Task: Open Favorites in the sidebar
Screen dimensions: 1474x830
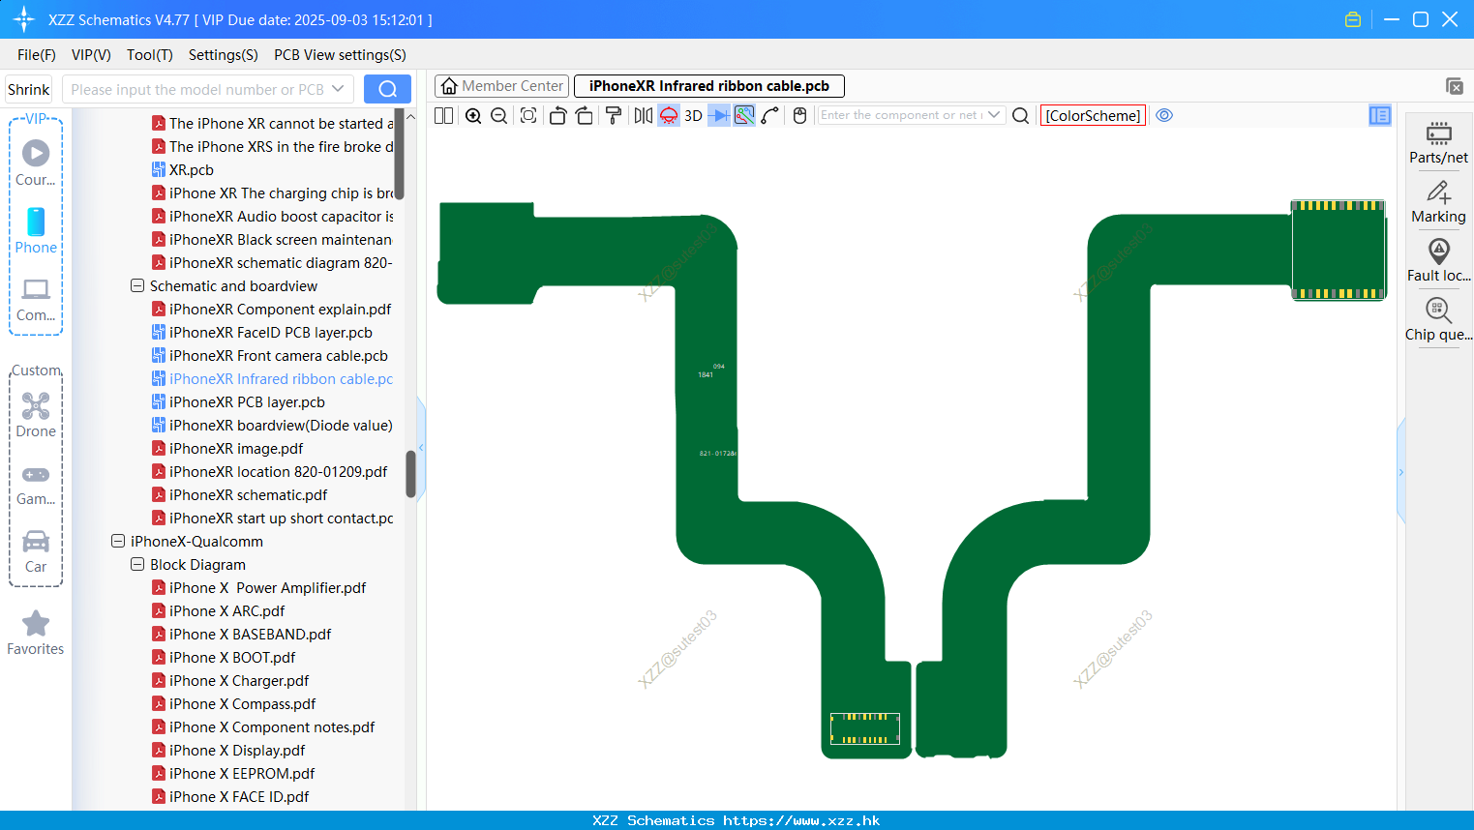Action: click(36, 634)
